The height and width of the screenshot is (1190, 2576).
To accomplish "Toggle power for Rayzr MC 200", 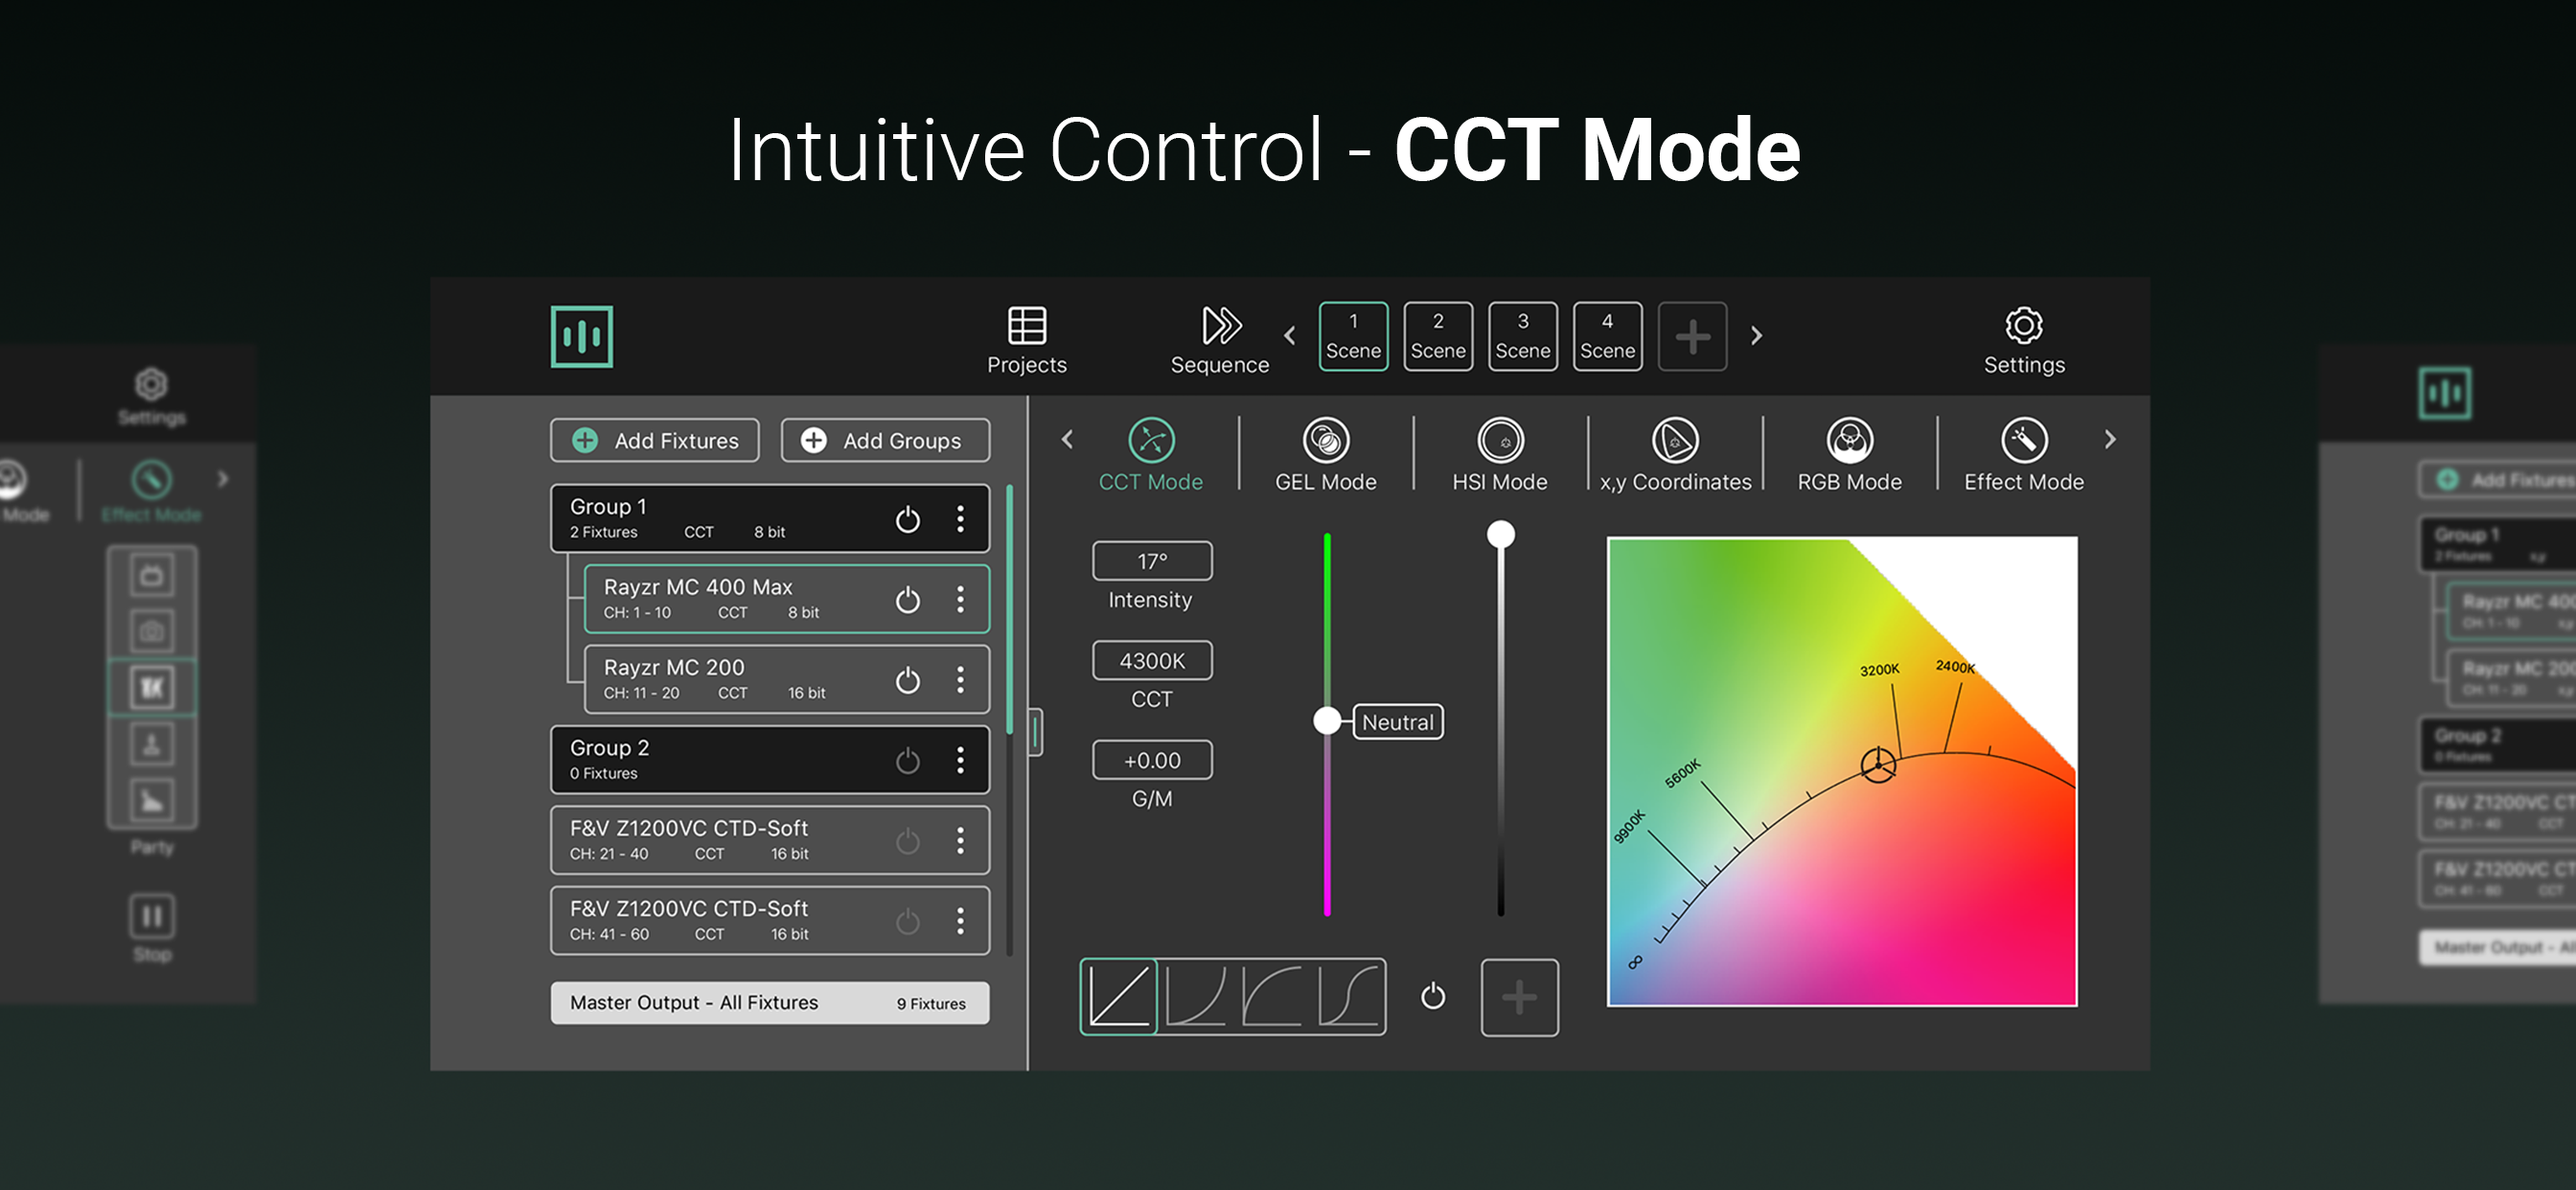I will [907, 680].
